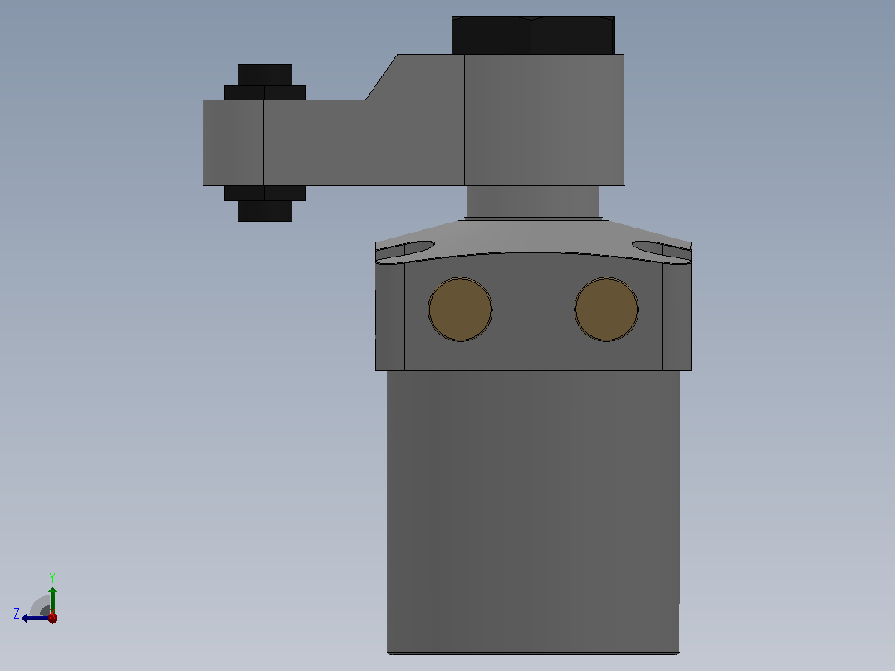Select the piston rod below the clamp arm

point(533,202)
